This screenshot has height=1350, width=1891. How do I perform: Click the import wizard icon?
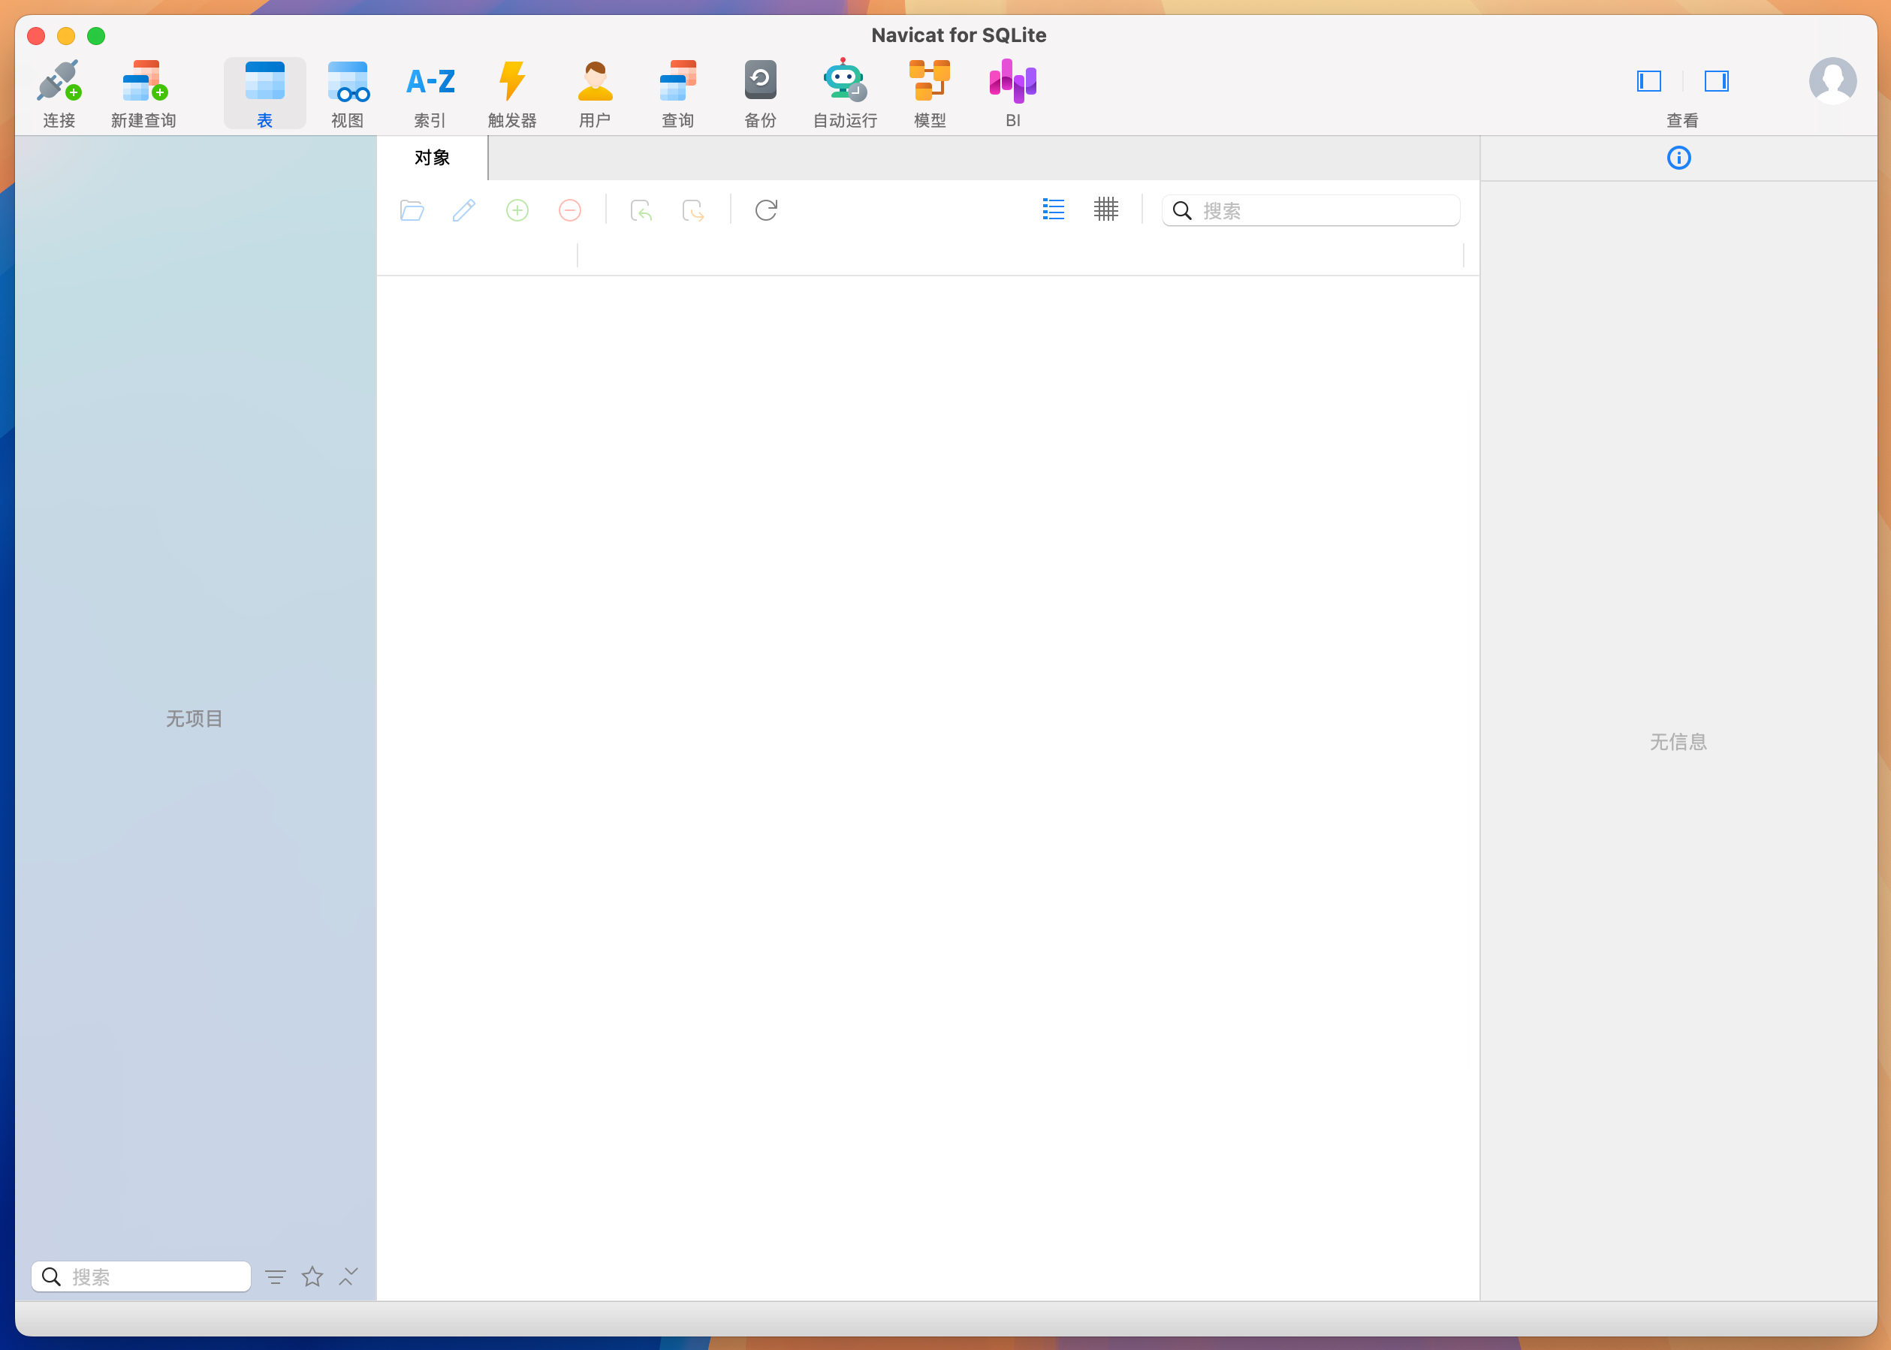click(x=641, y=210)
